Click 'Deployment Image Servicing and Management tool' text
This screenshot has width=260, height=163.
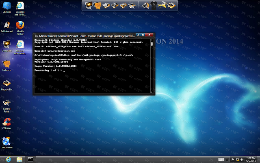click(x=68, y=59)
